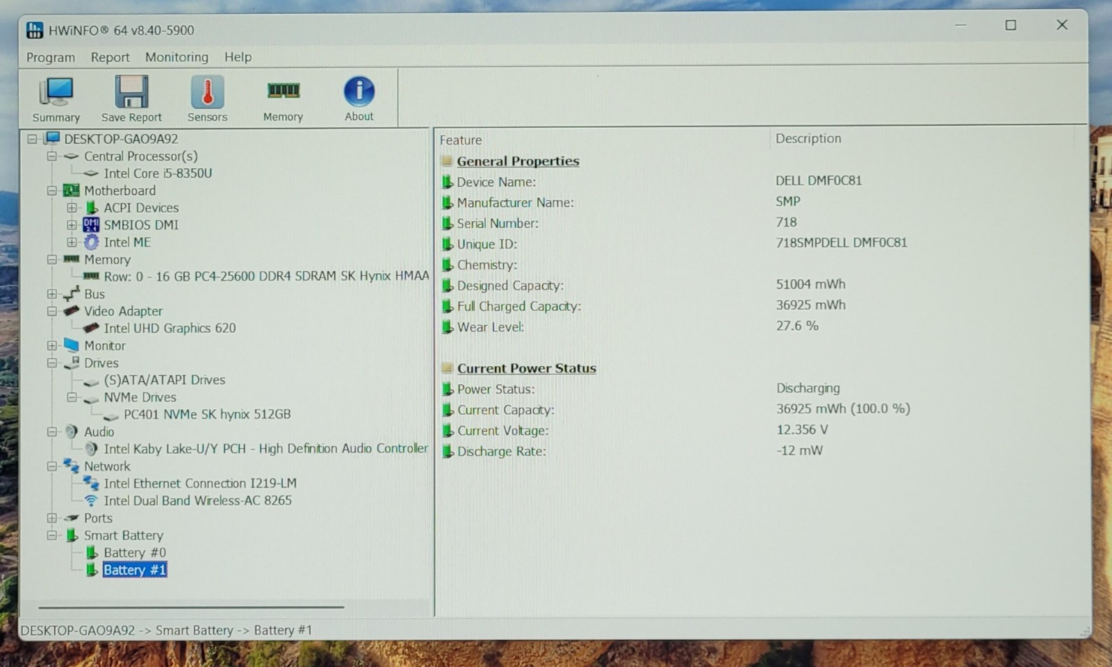Select Battery #0 in tree
This screenshot has width=1112, height=667.
(135, 552)
